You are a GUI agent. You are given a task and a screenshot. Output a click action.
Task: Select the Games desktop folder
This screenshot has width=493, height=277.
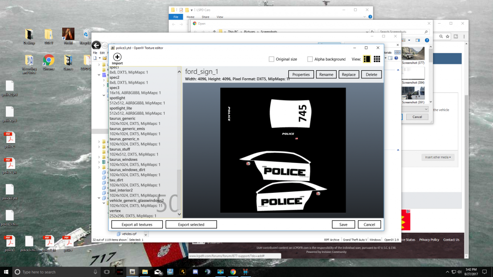pos(68,62)
